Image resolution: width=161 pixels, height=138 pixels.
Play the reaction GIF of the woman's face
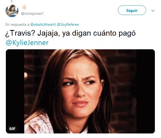(80, 91)
